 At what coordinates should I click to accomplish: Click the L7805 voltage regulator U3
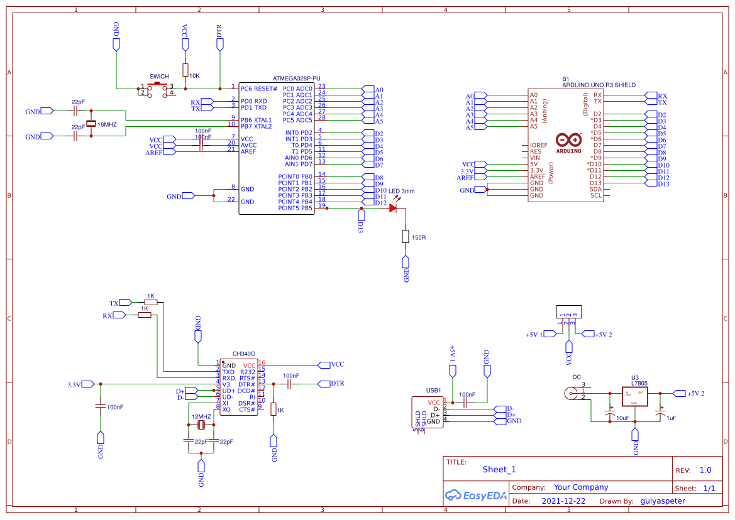coord(635,396)
